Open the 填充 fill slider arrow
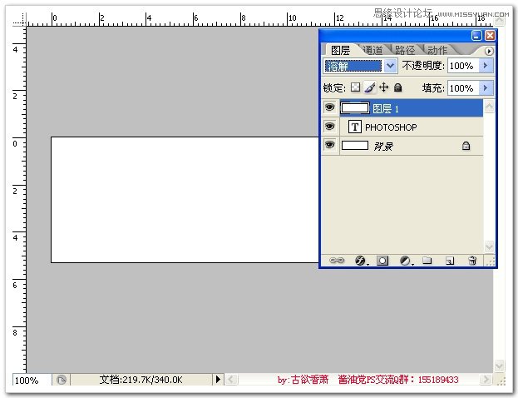518x398 pixels. tap(486, 88)
